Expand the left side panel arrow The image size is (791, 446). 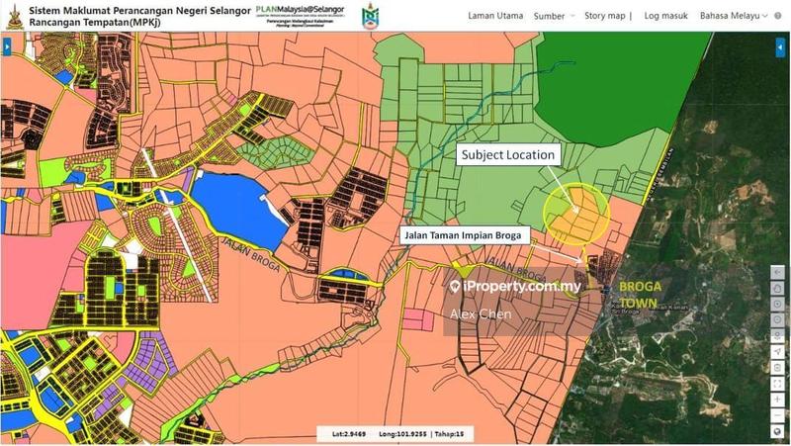coord(8,45)
